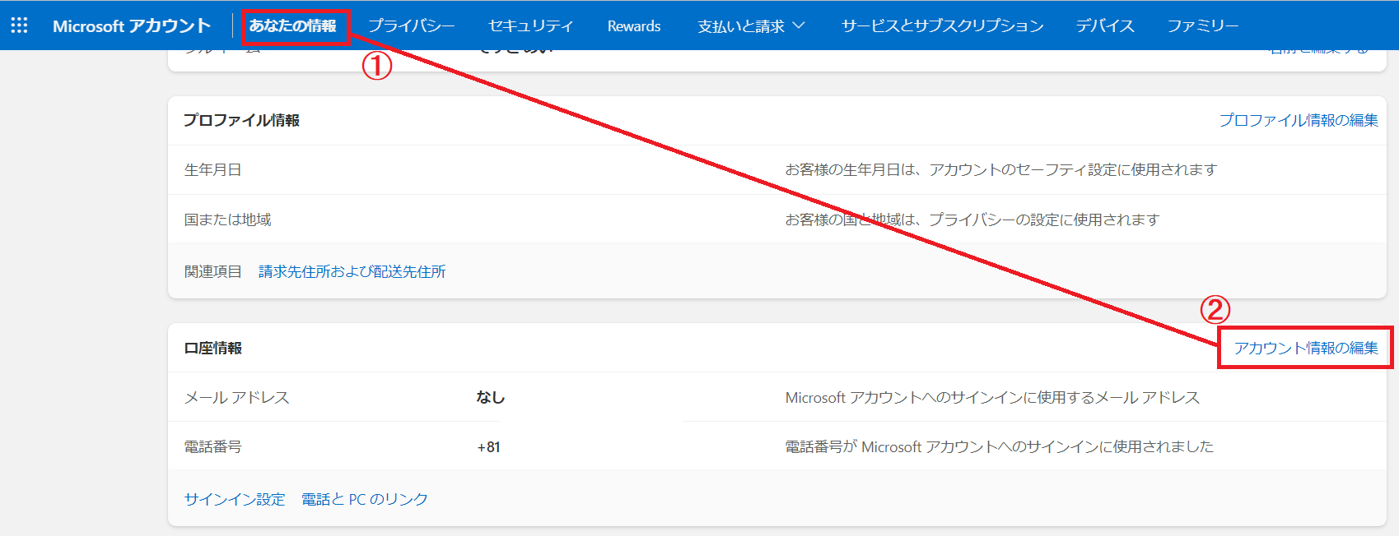Image resolution: width=1399 pixels, height=536 pixels.
Task: Open the デバイス tab
Action: (x=1105, y=25)
